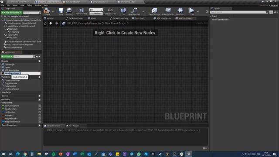Run Format Graph from the toolbar
Image resolution: width=279 pixels, height=157 pixels.
coord(82,11)
